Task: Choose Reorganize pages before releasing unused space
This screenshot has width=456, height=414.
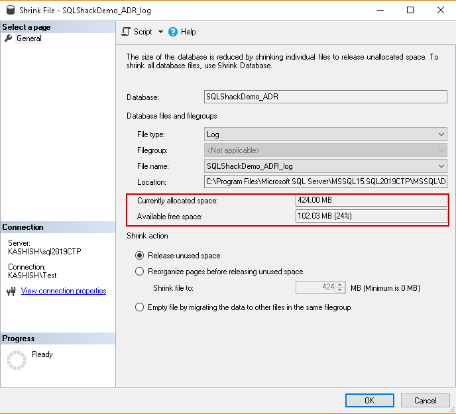Action: pos(139,272)
